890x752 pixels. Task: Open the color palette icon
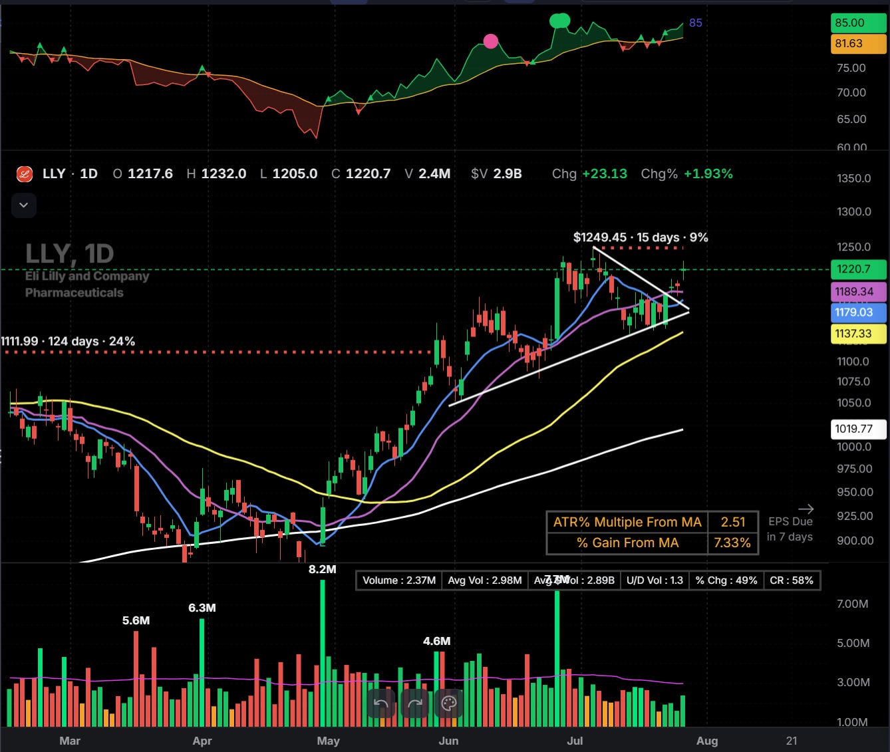point(449,703)
